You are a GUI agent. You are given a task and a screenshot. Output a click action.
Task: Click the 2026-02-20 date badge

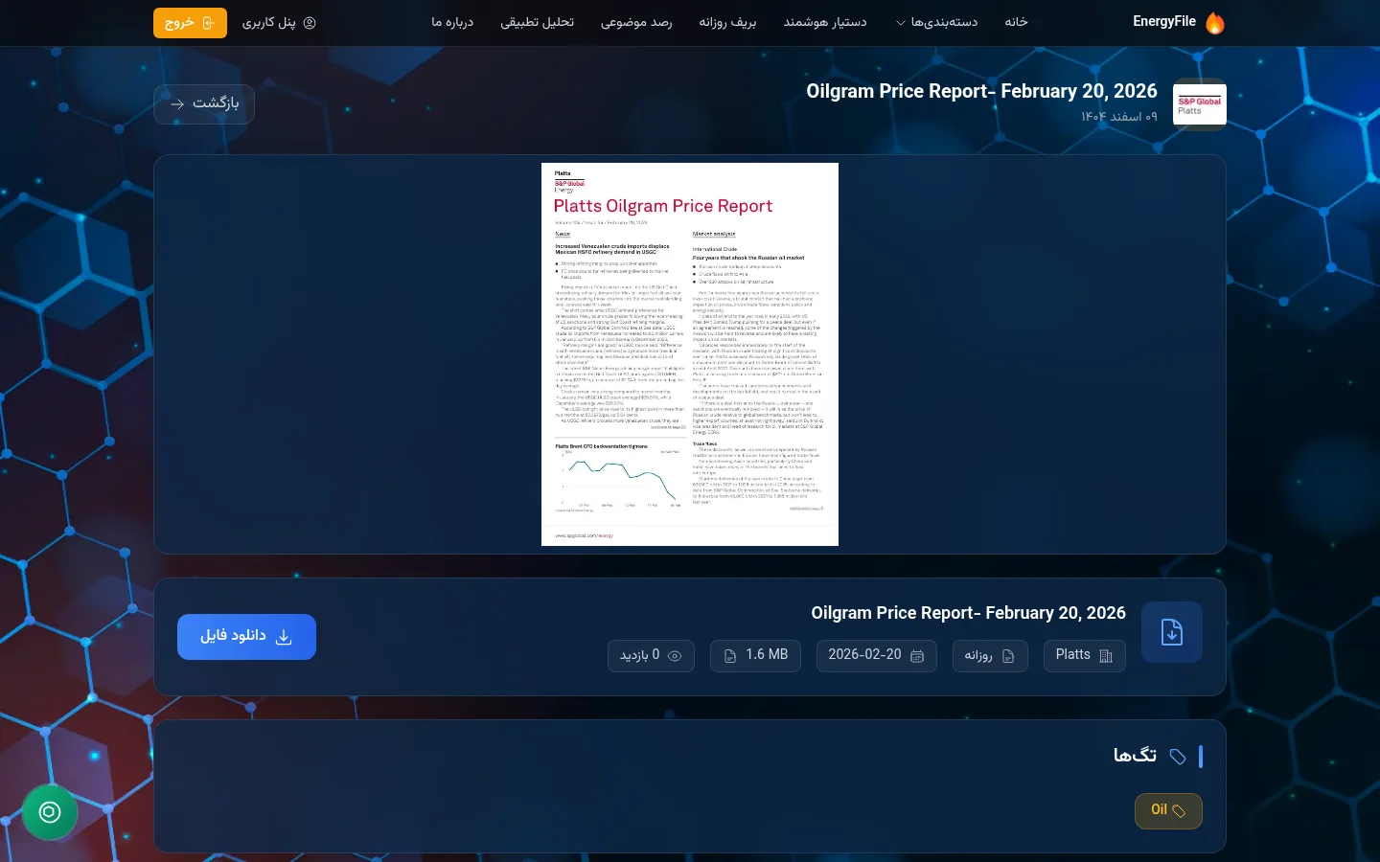tap(876, 655)
